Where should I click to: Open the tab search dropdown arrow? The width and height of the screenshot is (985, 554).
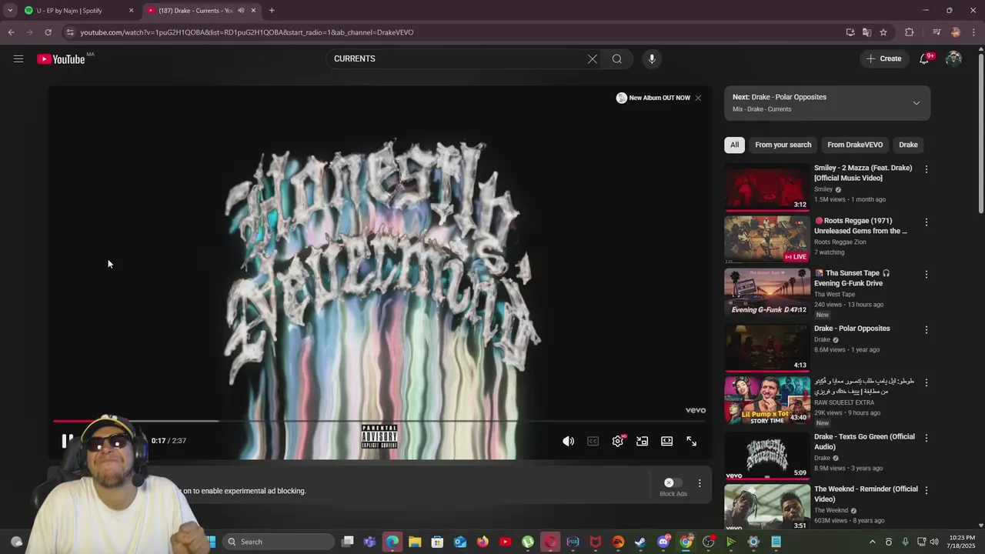click(x=10, y=11)
